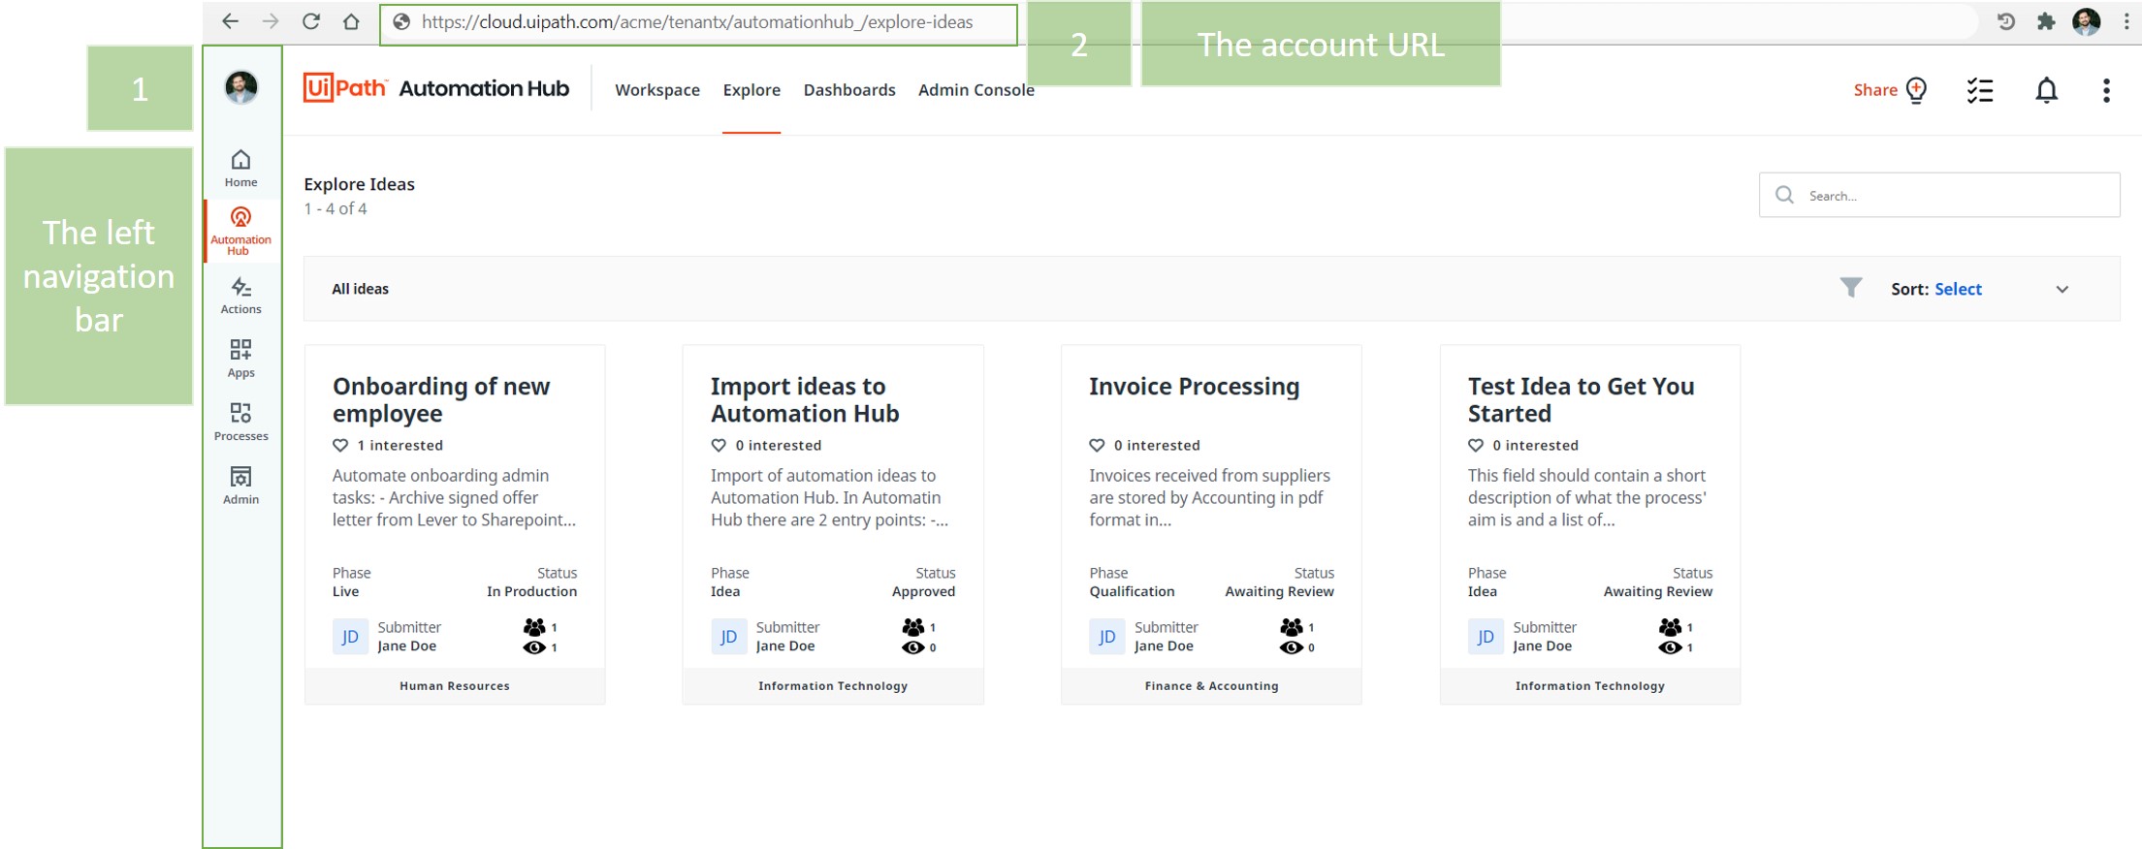Toggle interest heart on Import ideas card

(719, 445)
